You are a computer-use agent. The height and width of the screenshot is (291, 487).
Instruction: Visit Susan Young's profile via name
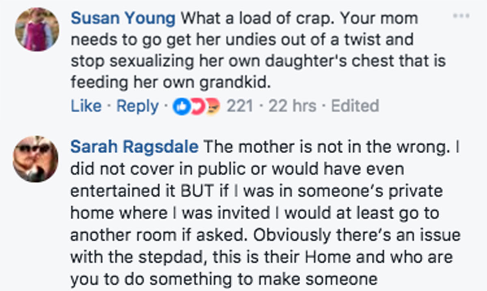pos(123,18)
